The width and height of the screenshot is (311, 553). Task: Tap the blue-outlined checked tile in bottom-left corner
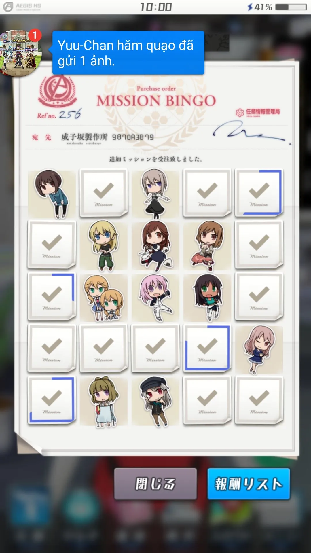tap(52, 400)
